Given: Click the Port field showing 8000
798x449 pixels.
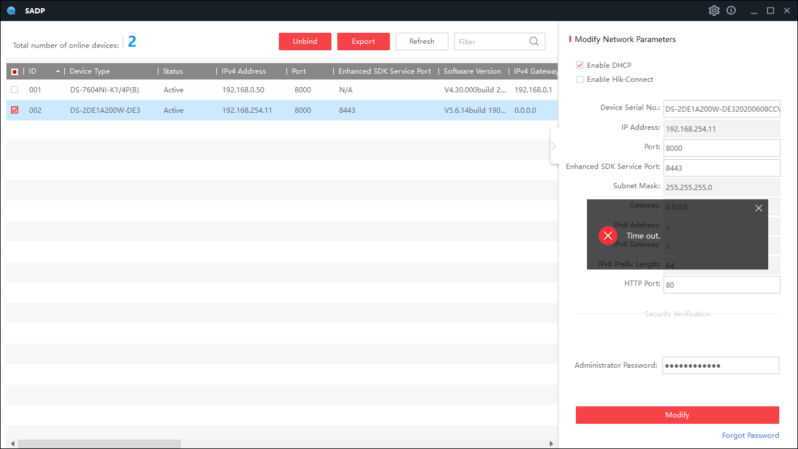Looking at the screenshot, I should pos(722,148).
